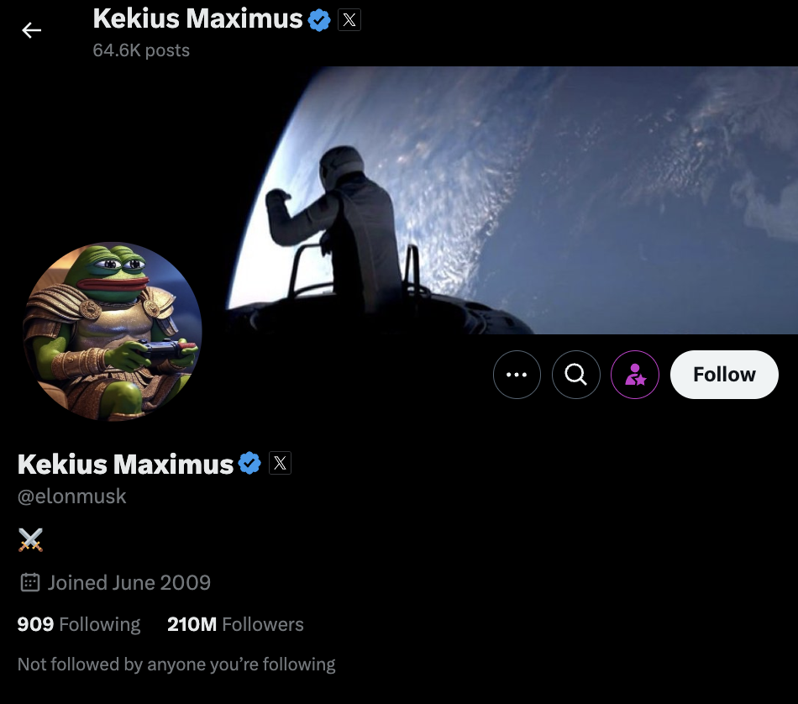Click the back arrow icon
This screenshot has width=798, height=704.
(31, 30)
